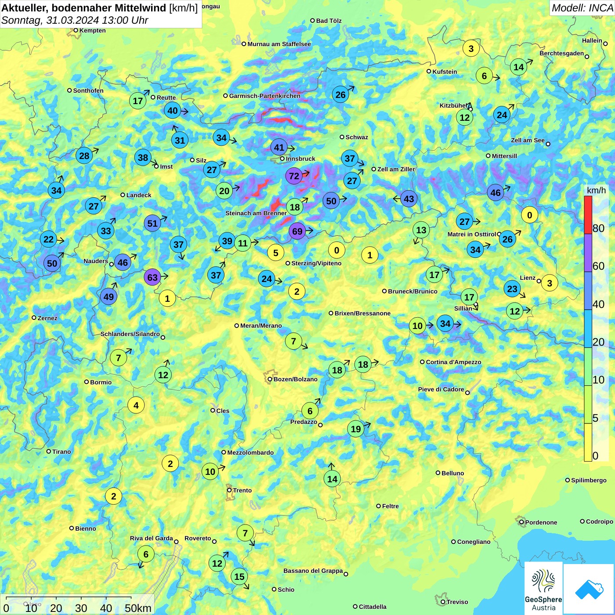The width and height of the screenshot is (615, 615).
Task: Click the Schlanders/Silandro label
Action: coord(130,334)
